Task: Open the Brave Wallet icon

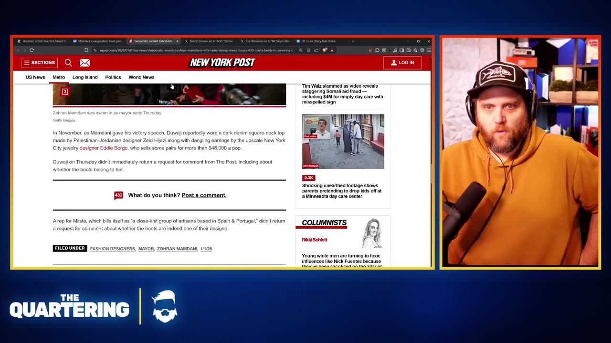Action: pos(409,50)
